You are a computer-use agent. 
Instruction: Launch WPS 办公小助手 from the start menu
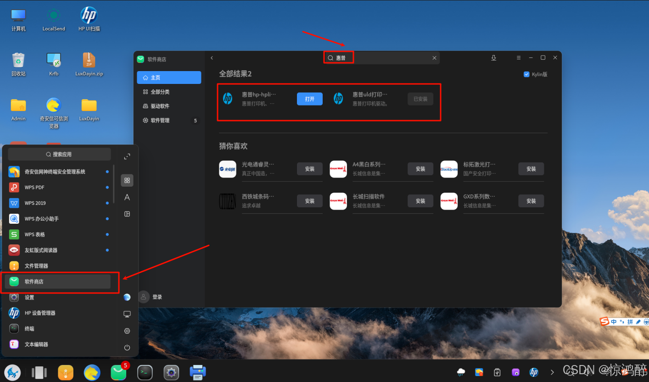58,219
